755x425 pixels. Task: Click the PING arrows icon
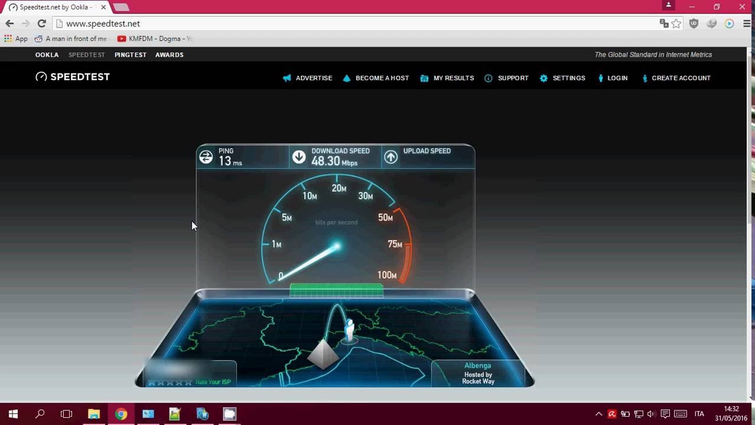[x=206, y=156]
